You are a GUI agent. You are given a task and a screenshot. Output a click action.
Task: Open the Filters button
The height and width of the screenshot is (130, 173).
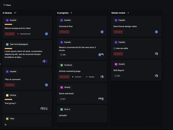click(x=7, y=5)
